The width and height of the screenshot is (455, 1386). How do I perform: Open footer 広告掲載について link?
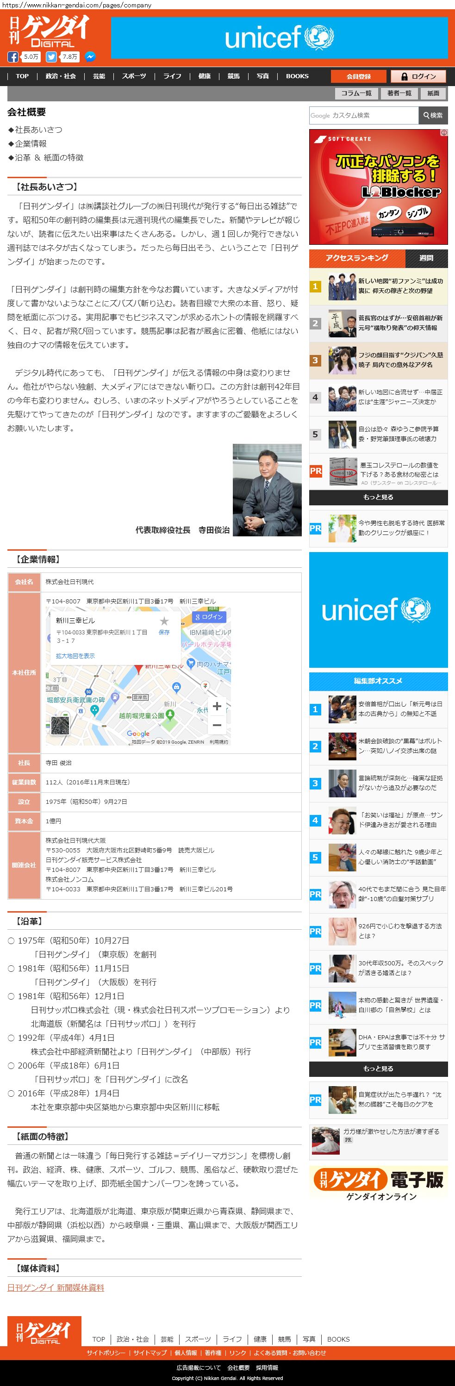[199, 1367]
